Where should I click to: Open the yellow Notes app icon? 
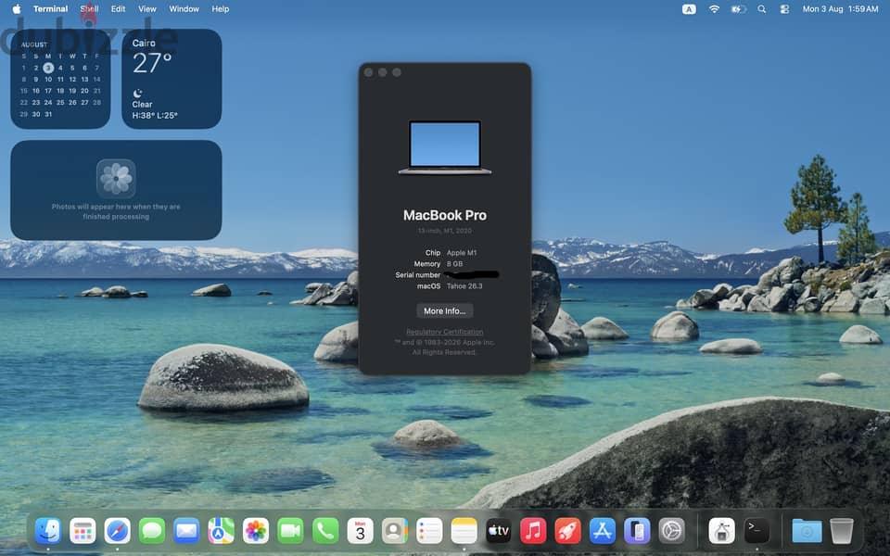click(464, 531)
